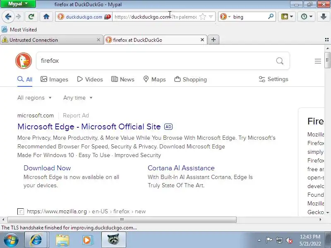
Task: Close the firefox at DuckDuckGo tab
Action: [x=202, y=40]
